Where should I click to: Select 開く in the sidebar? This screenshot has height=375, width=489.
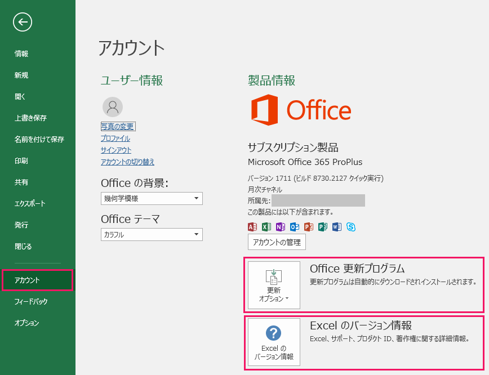(20, 97)
